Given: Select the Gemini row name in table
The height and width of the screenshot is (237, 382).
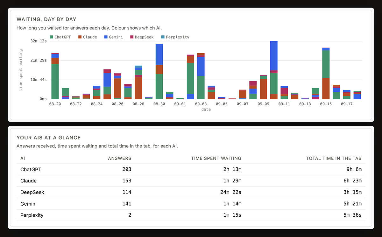Looking at the screenshot, I should tap(29, 204).
